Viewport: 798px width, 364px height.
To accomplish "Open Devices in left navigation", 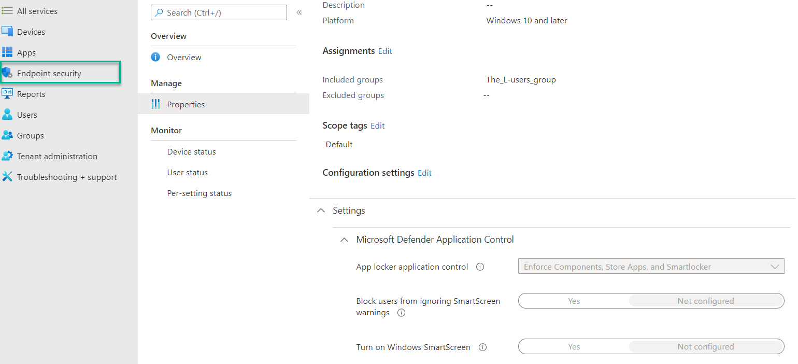I will coord(31,32).
